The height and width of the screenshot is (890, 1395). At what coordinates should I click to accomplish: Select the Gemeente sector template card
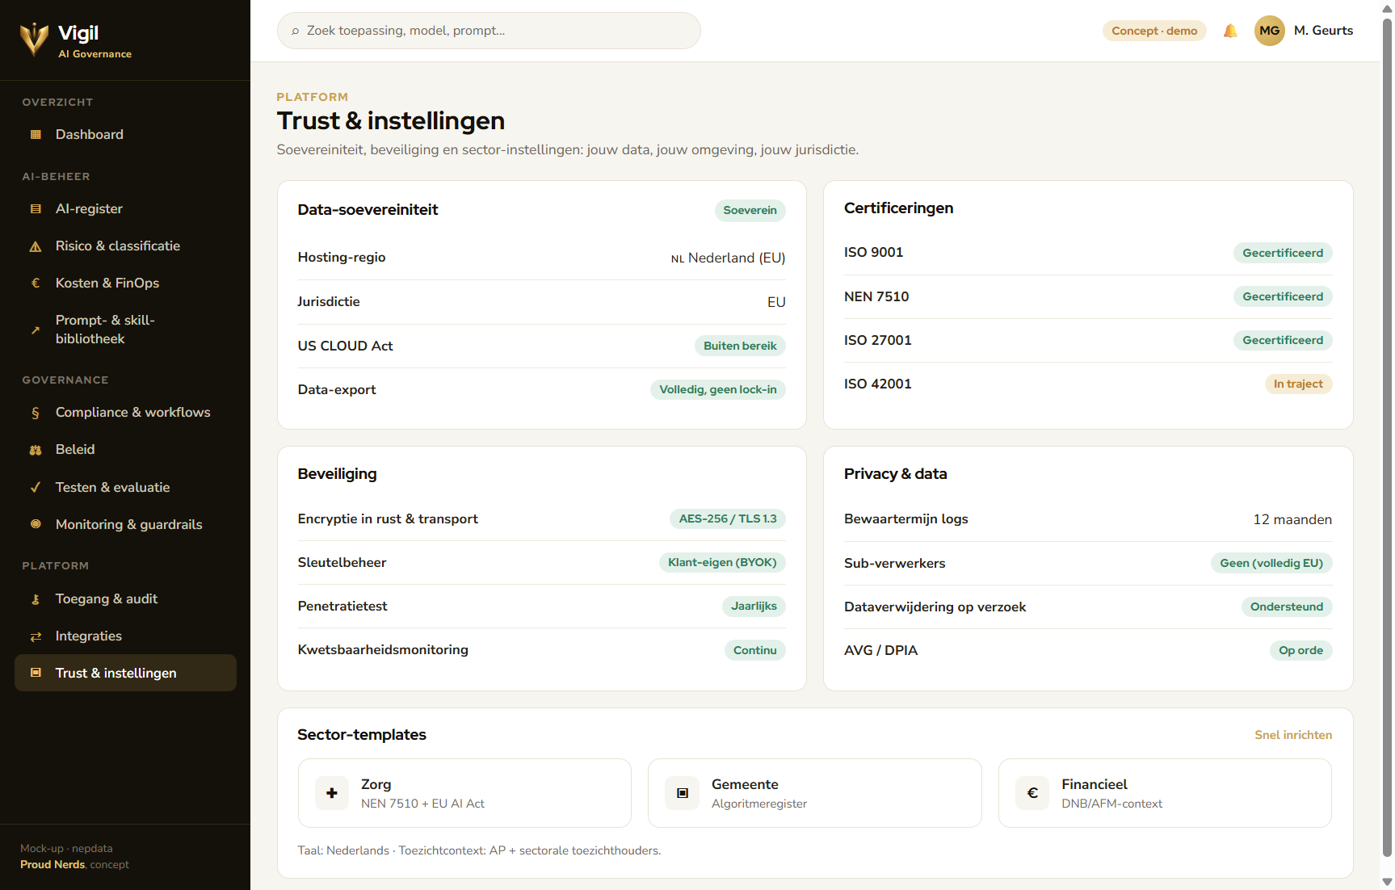[815, 793]
